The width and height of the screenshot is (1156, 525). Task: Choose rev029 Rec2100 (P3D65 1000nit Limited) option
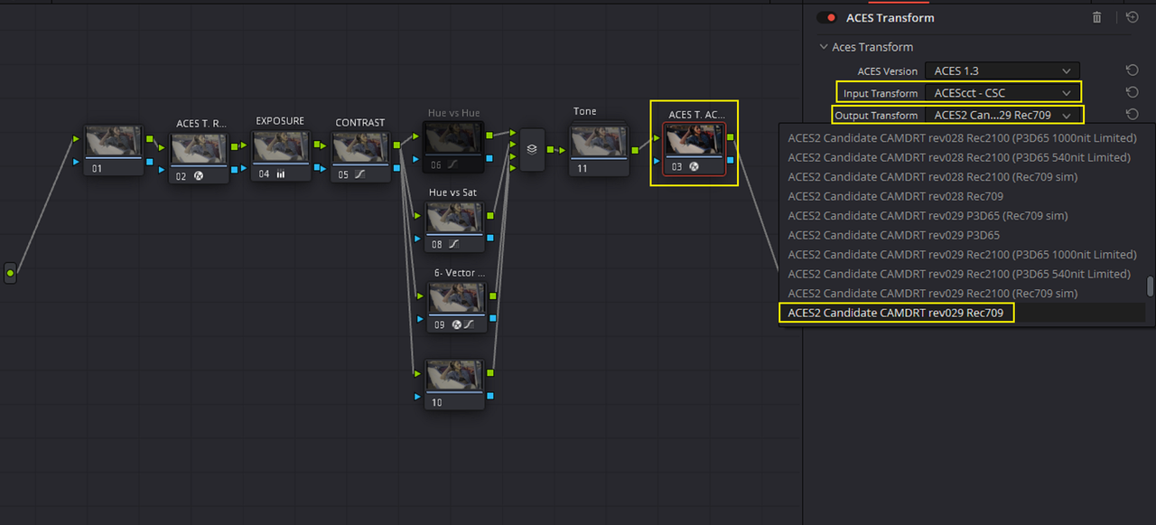pyautogui.click(x=962, y=255)
